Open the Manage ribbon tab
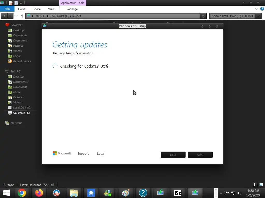 72,9
